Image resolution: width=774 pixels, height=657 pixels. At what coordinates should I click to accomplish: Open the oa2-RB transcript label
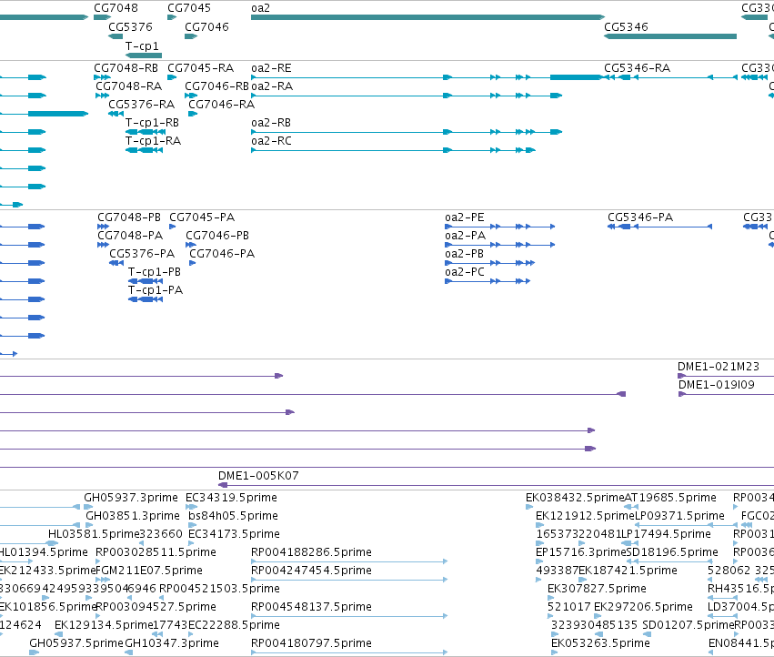click(271, 123)
